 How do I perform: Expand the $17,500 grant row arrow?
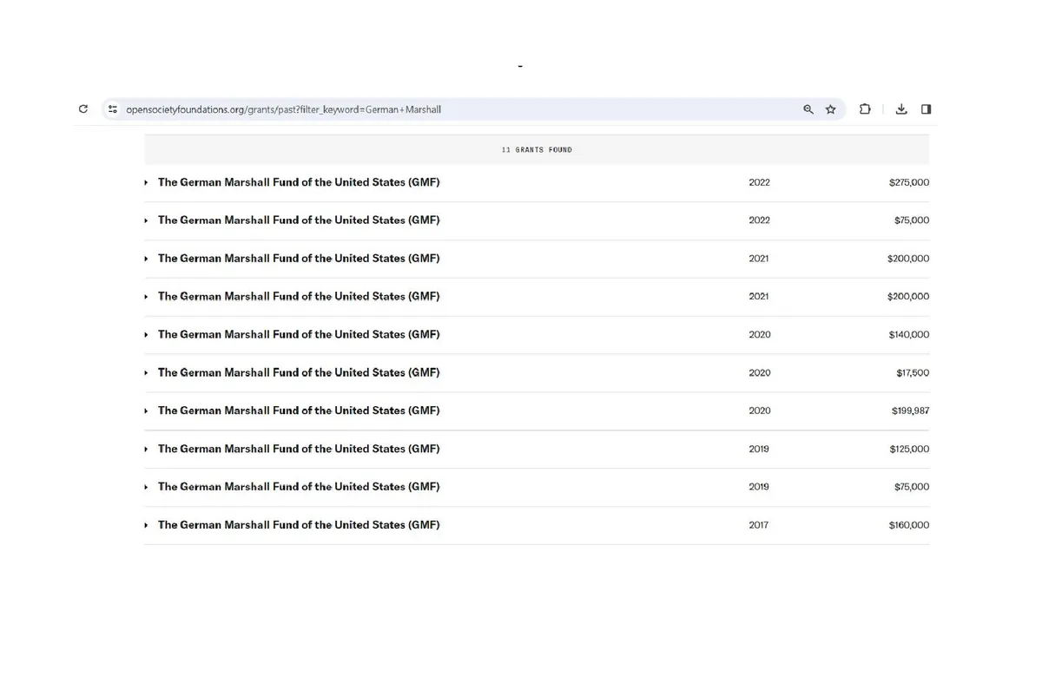click(147, 373)
